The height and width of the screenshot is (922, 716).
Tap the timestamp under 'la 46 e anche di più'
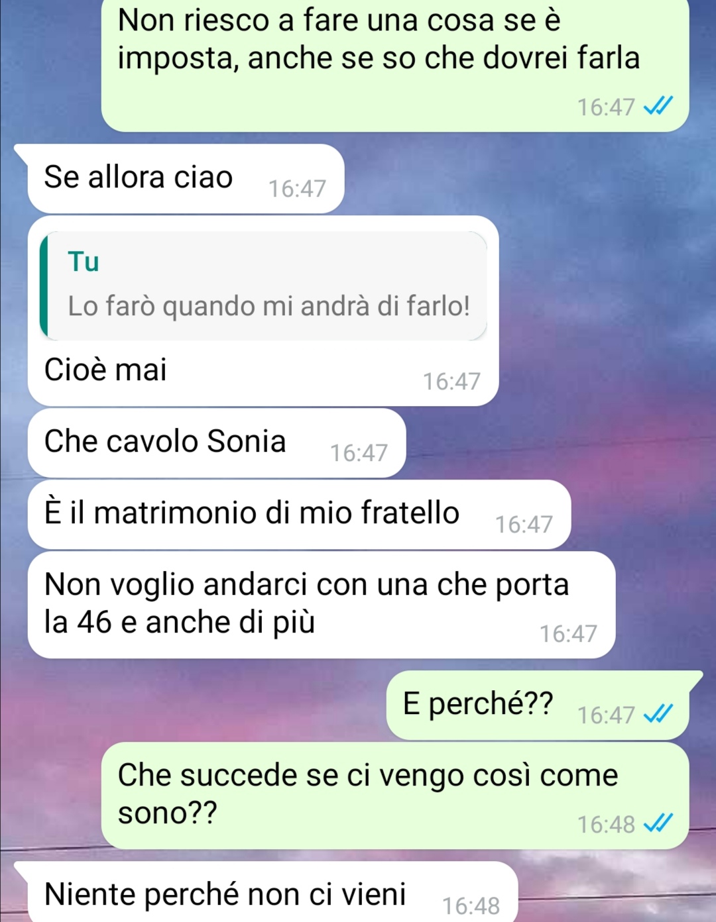pyautogui.click(x=568, y=633)
